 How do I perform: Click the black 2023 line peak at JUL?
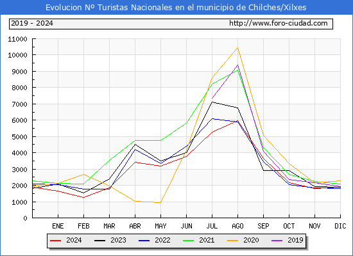(x=212, y=102)
